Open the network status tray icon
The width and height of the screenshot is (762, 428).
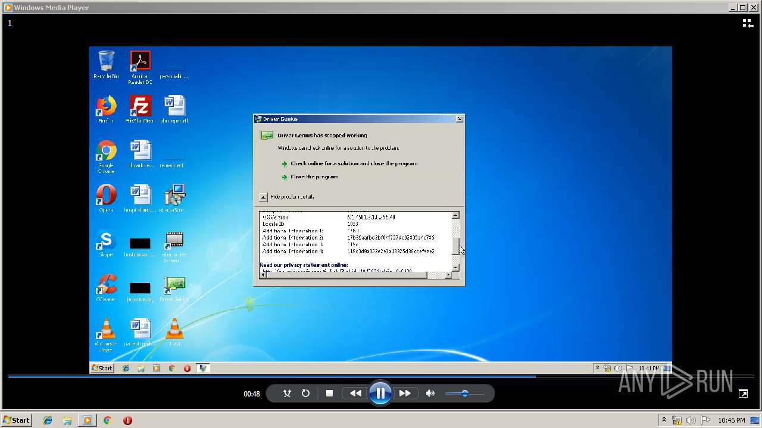(x=677, y=420)
